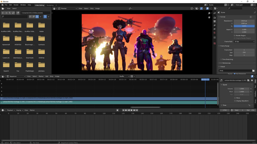
Task: Click the sound Volume slider field
Action: click(242, 89)
